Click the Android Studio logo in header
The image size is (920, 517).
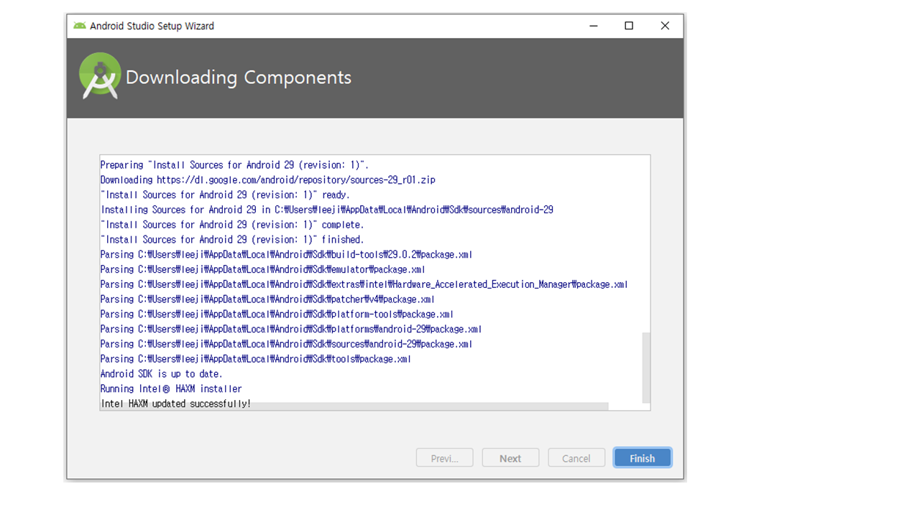click(99, 75)
